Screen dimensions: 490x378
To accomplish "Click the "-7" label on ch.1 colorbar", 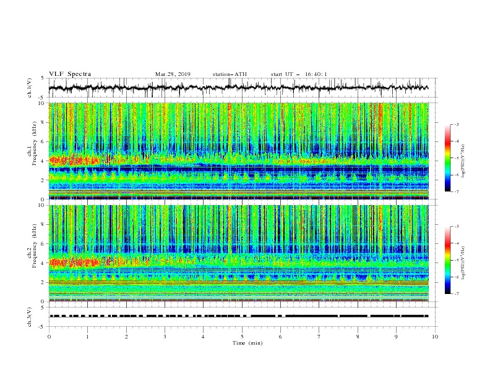I will (x=456, y=192).
